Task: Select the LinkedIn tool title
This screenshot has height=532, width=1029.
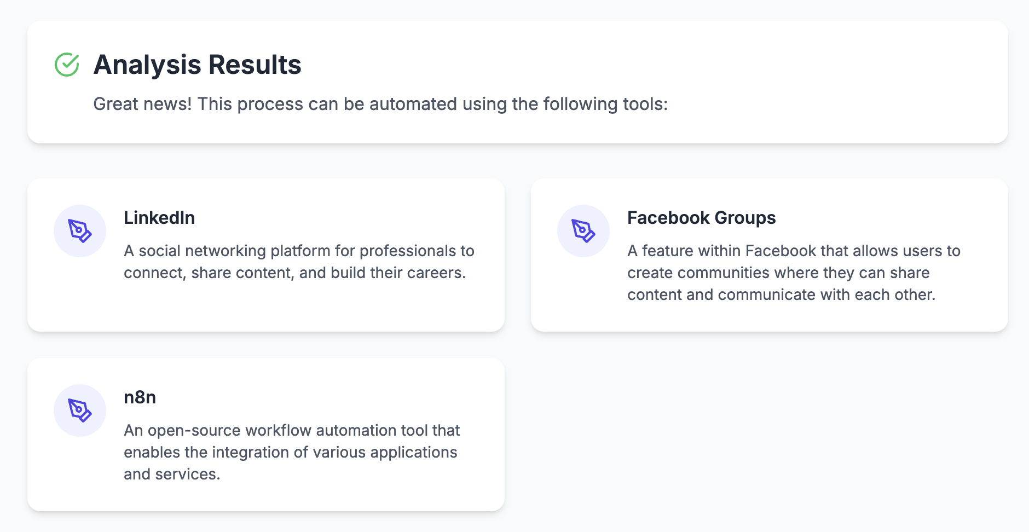Action: 159,218
